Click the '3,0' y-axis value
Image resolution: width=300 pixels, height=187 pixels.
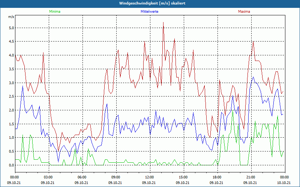pyautogui.click(x=12, y=83)
